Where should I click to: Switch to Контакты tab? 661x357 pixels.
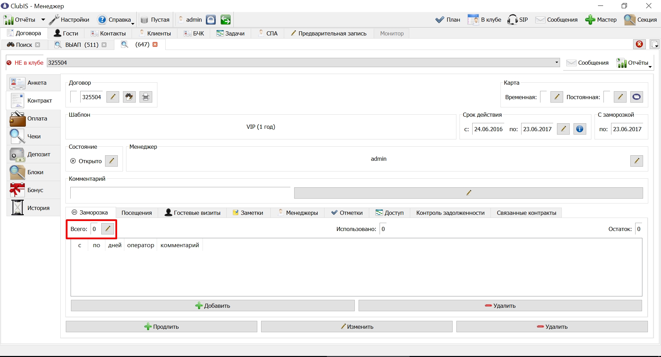(x=108, y=33)
